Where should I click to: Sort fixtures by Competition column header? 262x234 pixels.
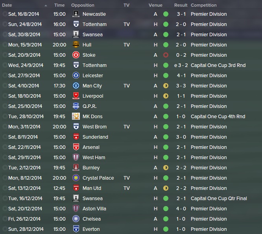tap(204, 5)
